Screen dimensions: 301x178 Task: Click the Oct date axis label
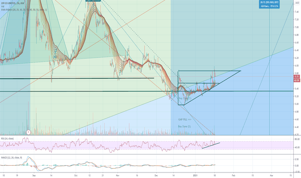tap(76, 175)
